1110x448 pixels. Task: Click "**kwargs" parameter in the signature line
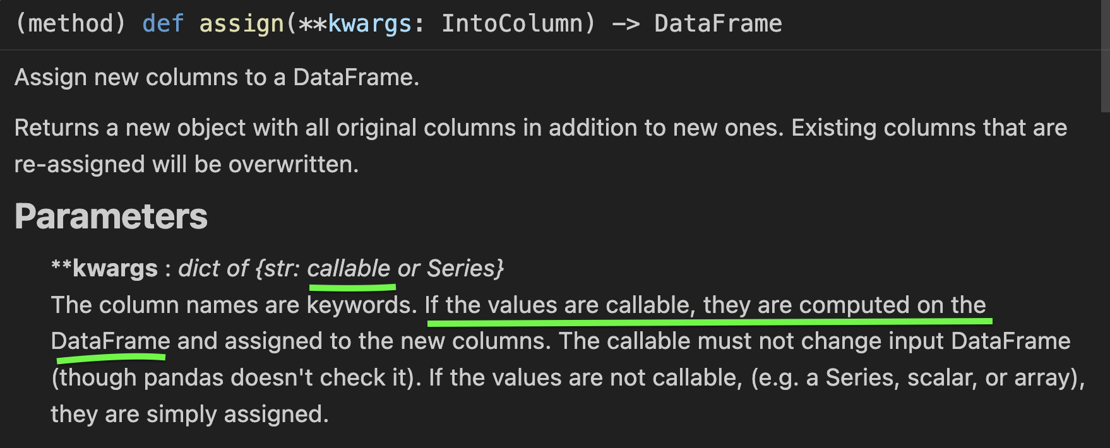coord(355,24)
